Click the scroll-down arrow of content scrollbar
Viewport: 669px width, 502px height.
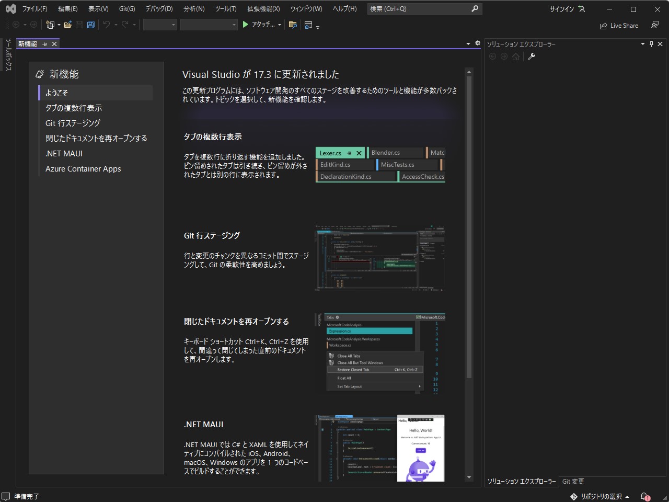coord(469,477)
